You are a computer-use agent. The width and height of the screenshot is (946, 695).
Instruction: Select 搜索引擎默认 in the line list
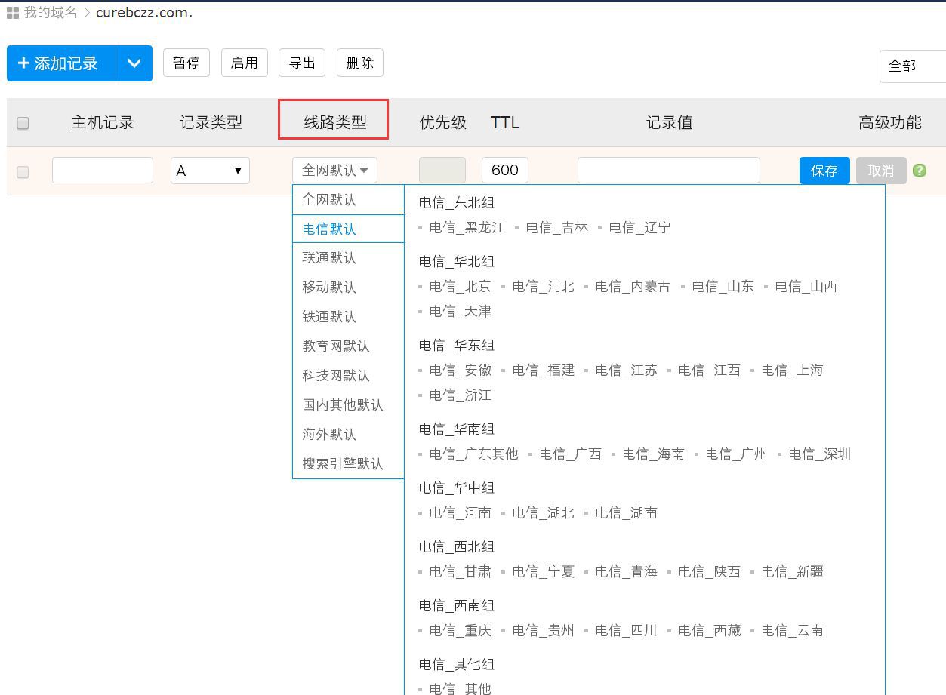[x=348, y=464]
